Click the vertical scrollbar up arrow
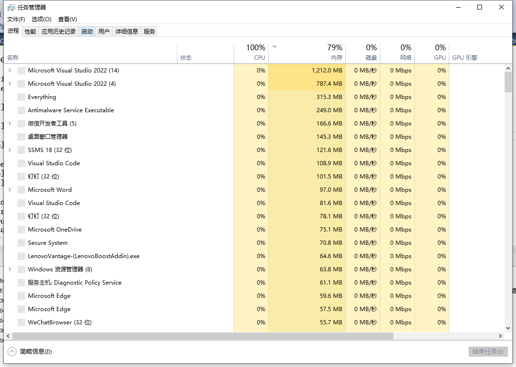 click(x=508, y=68)
